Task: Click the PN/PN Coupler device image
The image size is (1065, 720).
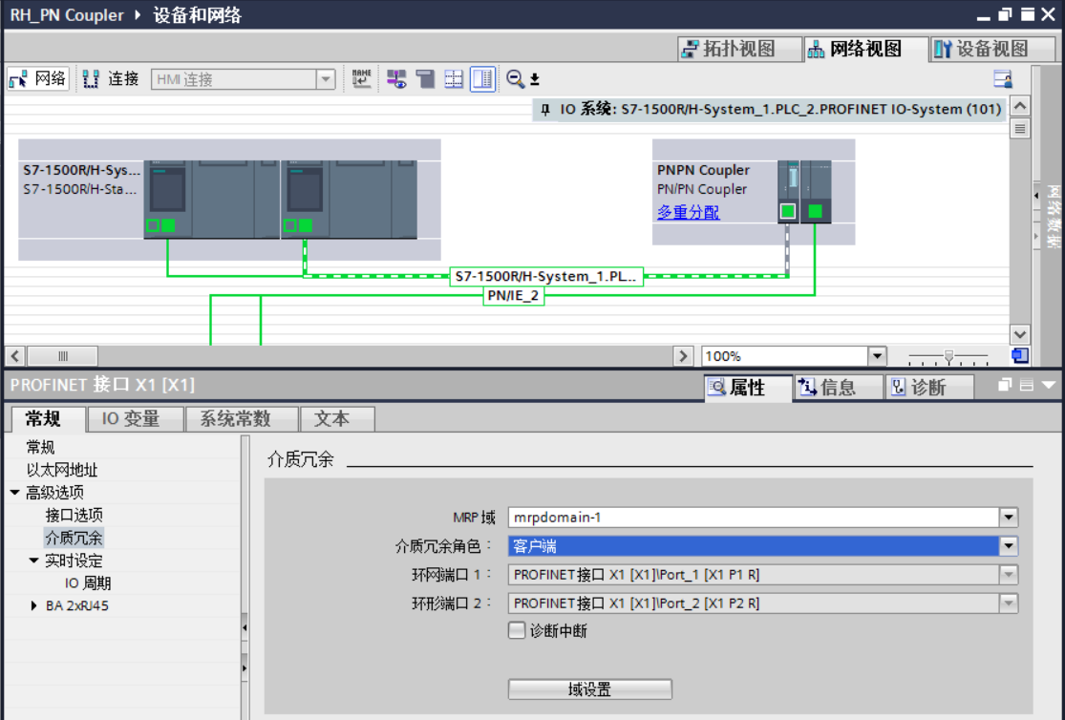Action: click(804, 192)
